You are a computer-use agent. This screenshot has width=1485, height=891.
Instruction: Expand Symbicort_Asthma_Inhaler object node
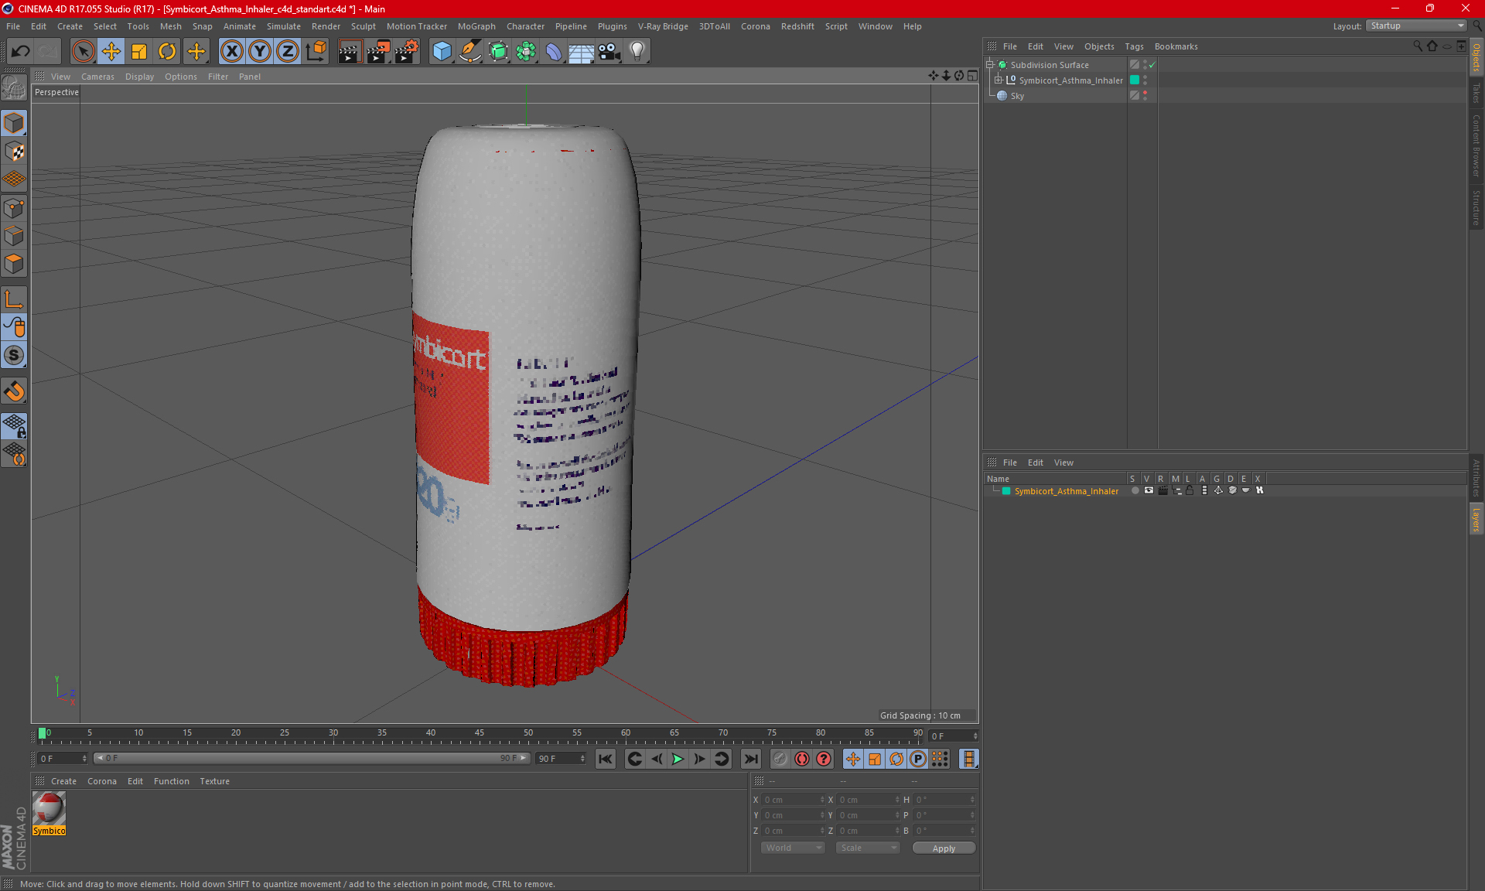point(999,80)
